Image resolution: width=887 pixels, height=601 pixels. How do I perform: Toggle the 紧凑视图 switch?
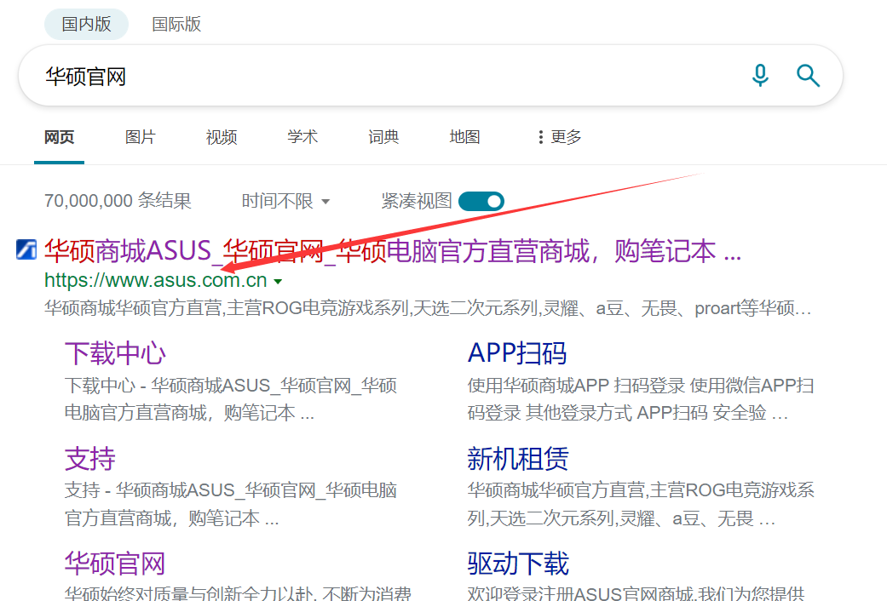(x=481, y=201)
